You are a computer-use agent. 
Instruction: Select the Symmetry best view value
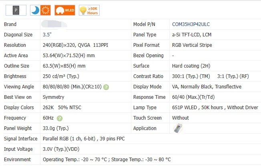53,97
